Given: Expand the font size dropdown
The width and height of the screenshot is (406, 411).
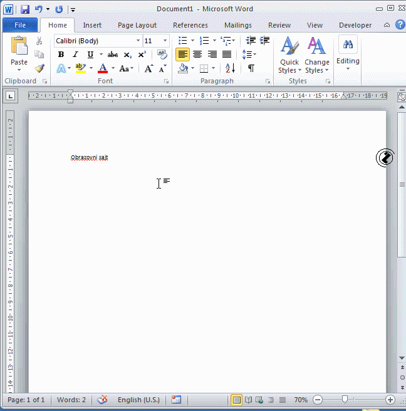Looking at the screenshot, I should (165, 41).
